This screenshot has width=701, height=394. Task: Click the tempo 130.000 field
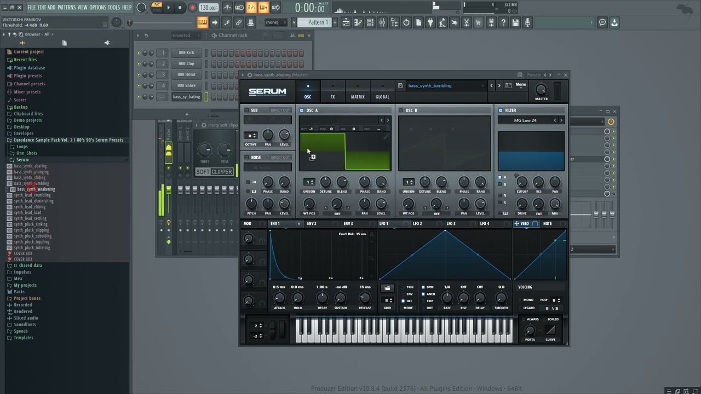point(208,8)
